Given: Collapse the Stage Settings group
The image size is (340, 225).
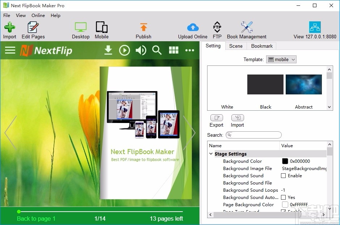Looking at the screenshot, I should coord(211,153).
